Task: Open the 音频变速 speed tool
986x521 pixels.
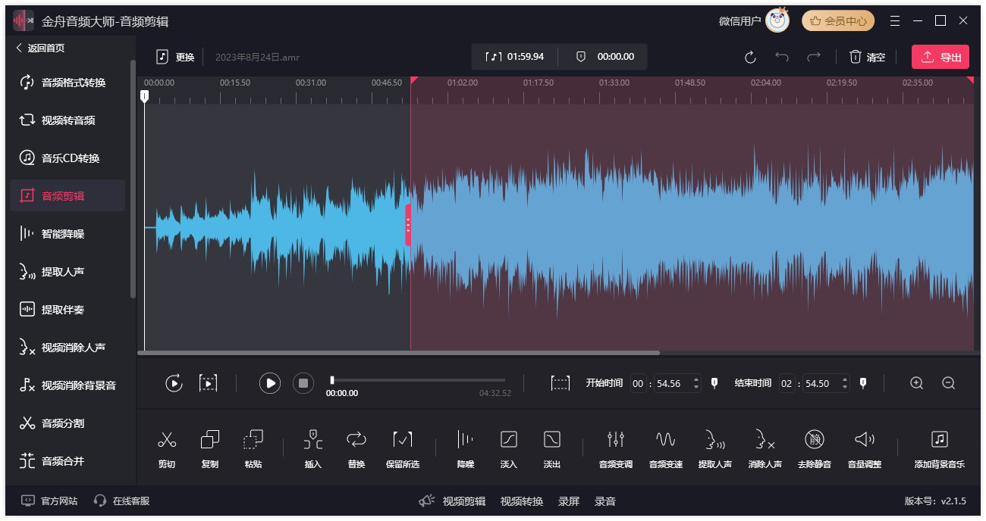Action: 666,449
